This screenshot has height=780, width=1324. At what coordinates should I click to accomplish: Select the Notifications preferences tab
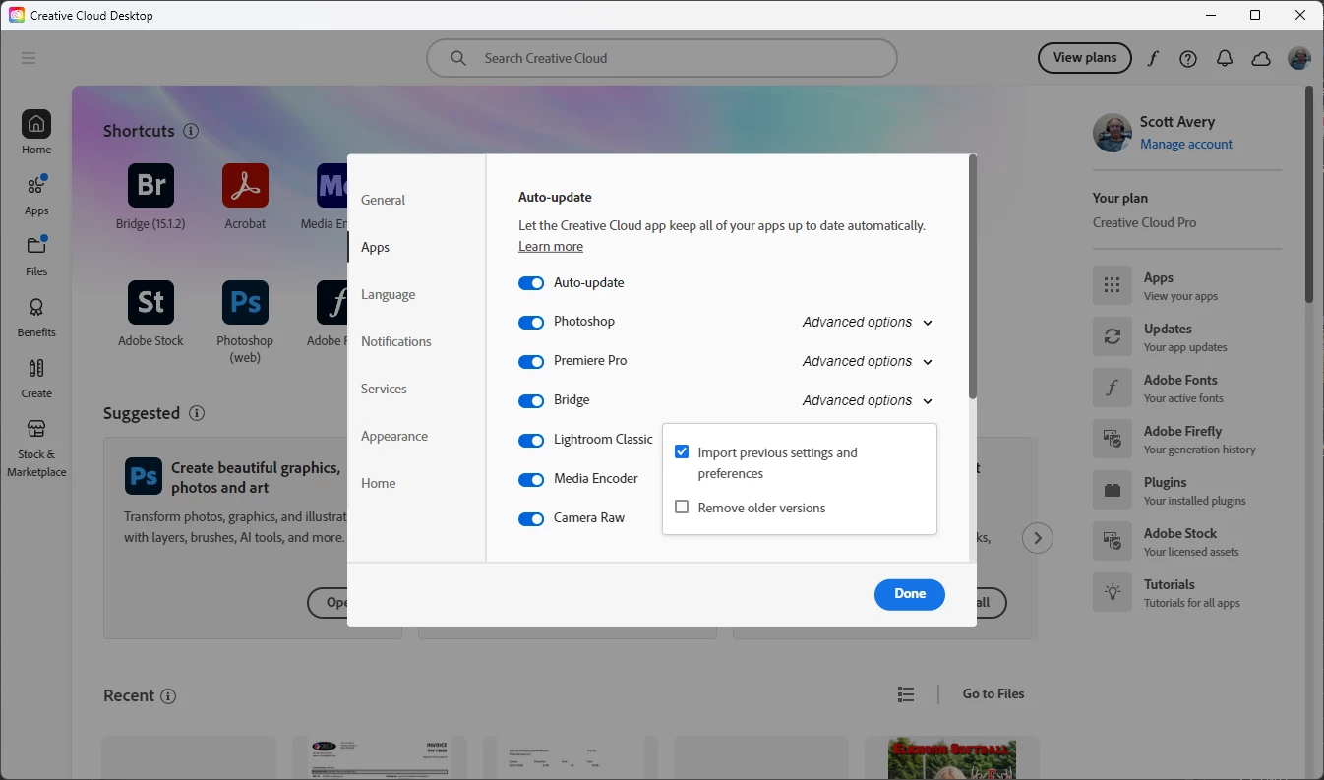tap(396, 341)
